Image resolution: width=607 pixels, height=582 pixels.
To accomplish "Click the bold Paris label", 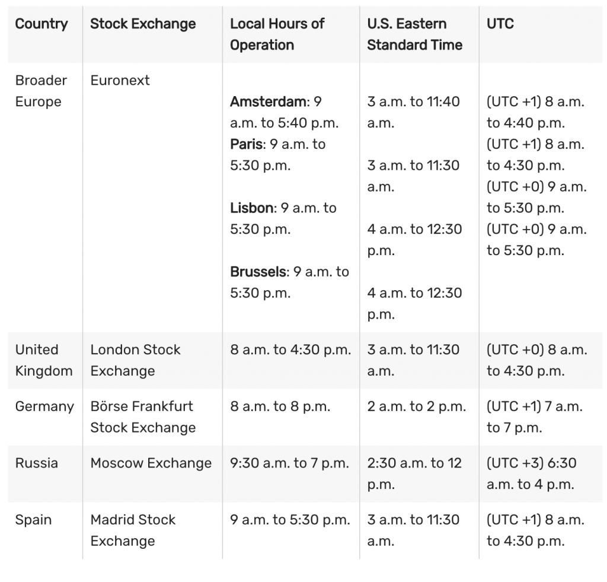I will (x=248, y=144).
